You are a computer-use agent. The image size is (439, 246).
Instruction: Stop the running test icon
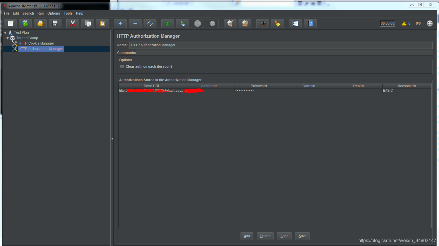[197, 23]
